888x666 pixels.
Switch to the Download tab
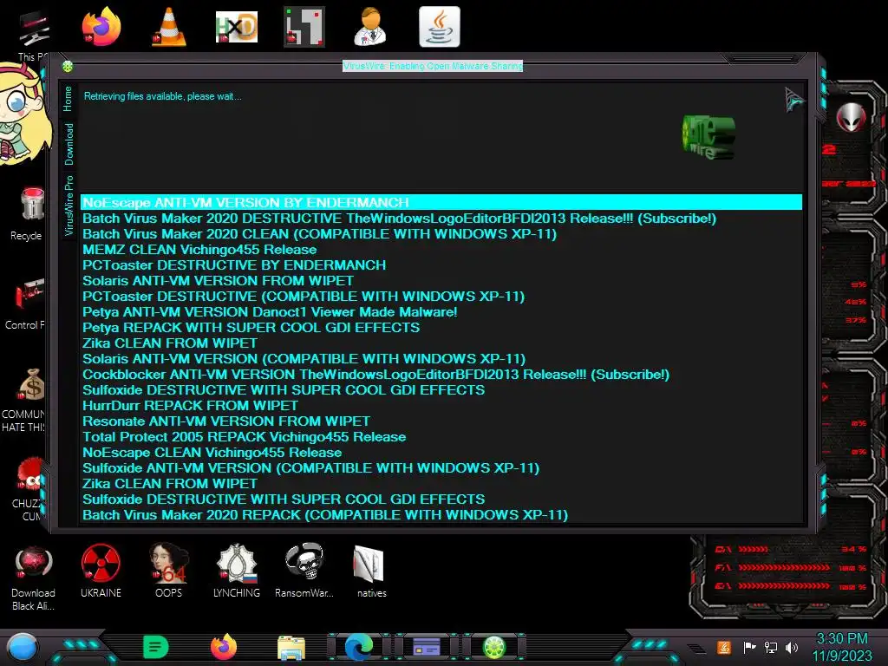pyautogui.click(x=69, y=144)
